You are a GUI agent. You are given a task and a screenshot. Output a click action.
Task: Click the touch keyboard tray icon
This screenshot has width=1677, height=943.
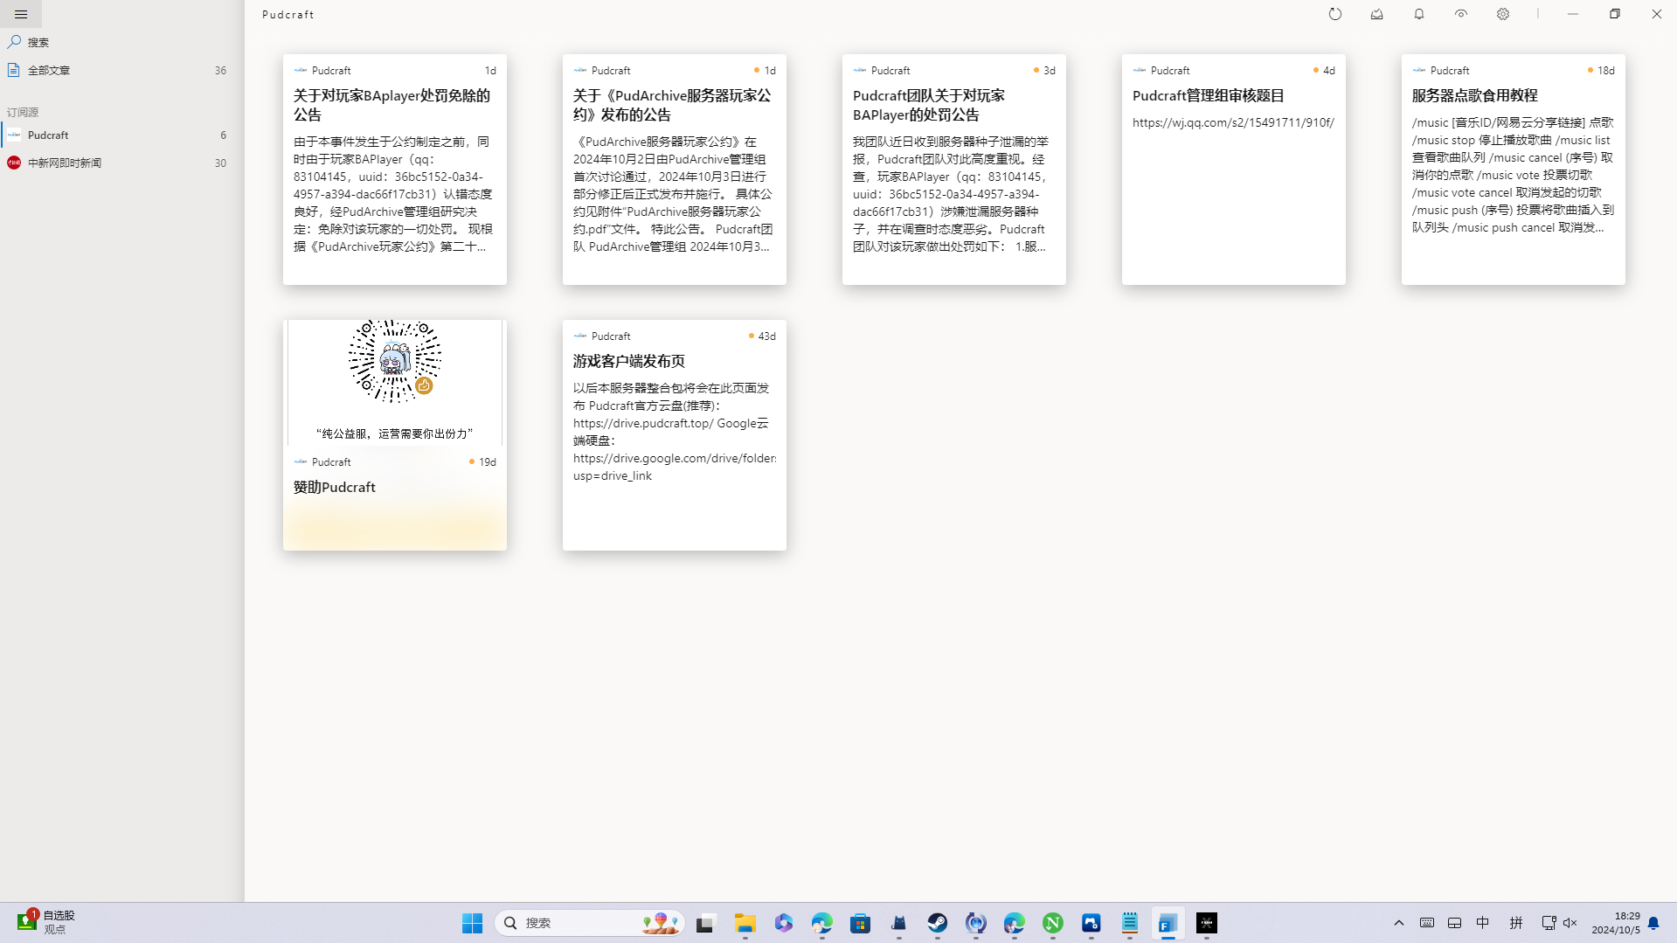click(1426, 923)
